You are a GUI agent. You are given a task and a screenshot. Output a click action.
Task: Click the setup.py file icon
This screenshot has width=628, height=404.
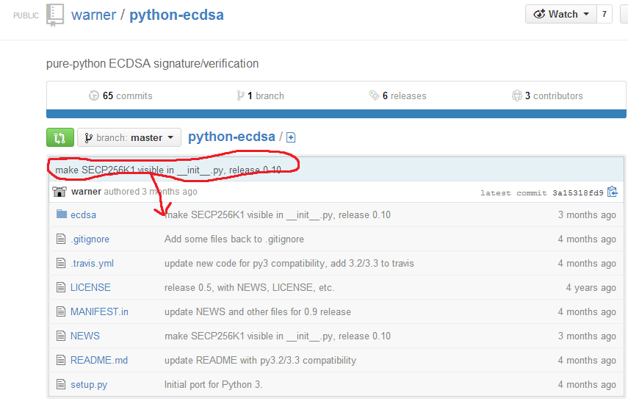[x=61, y=384]
